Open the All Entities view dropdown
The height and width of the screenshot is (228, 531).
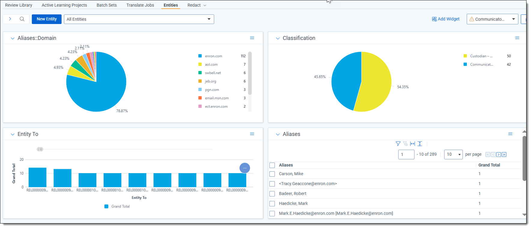139,19
